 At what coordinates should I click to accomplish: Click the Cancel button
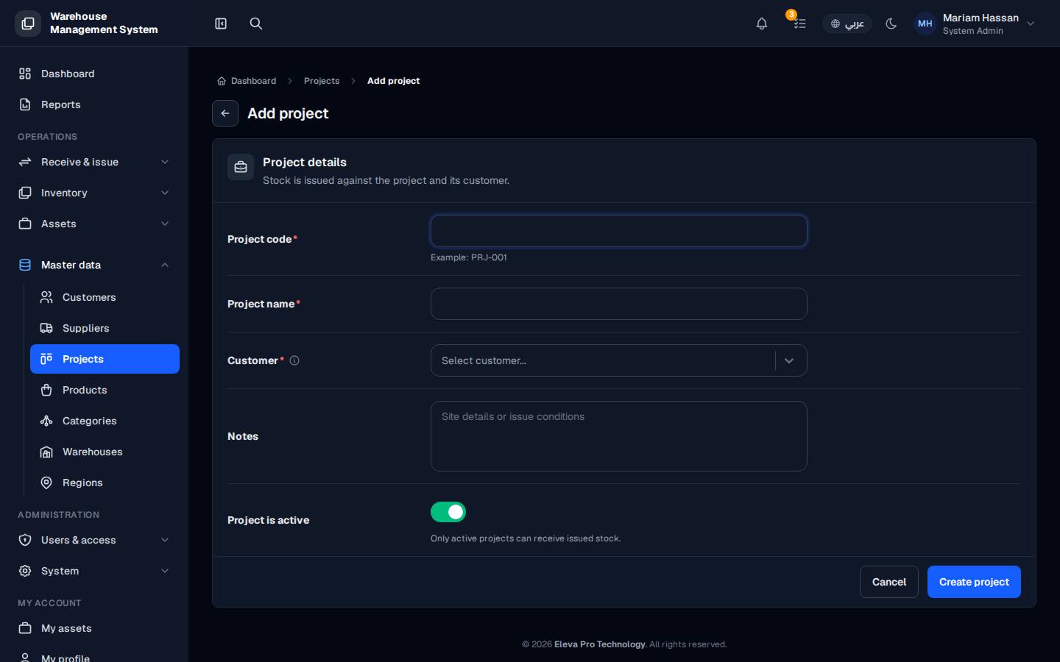tap(889, 582)
